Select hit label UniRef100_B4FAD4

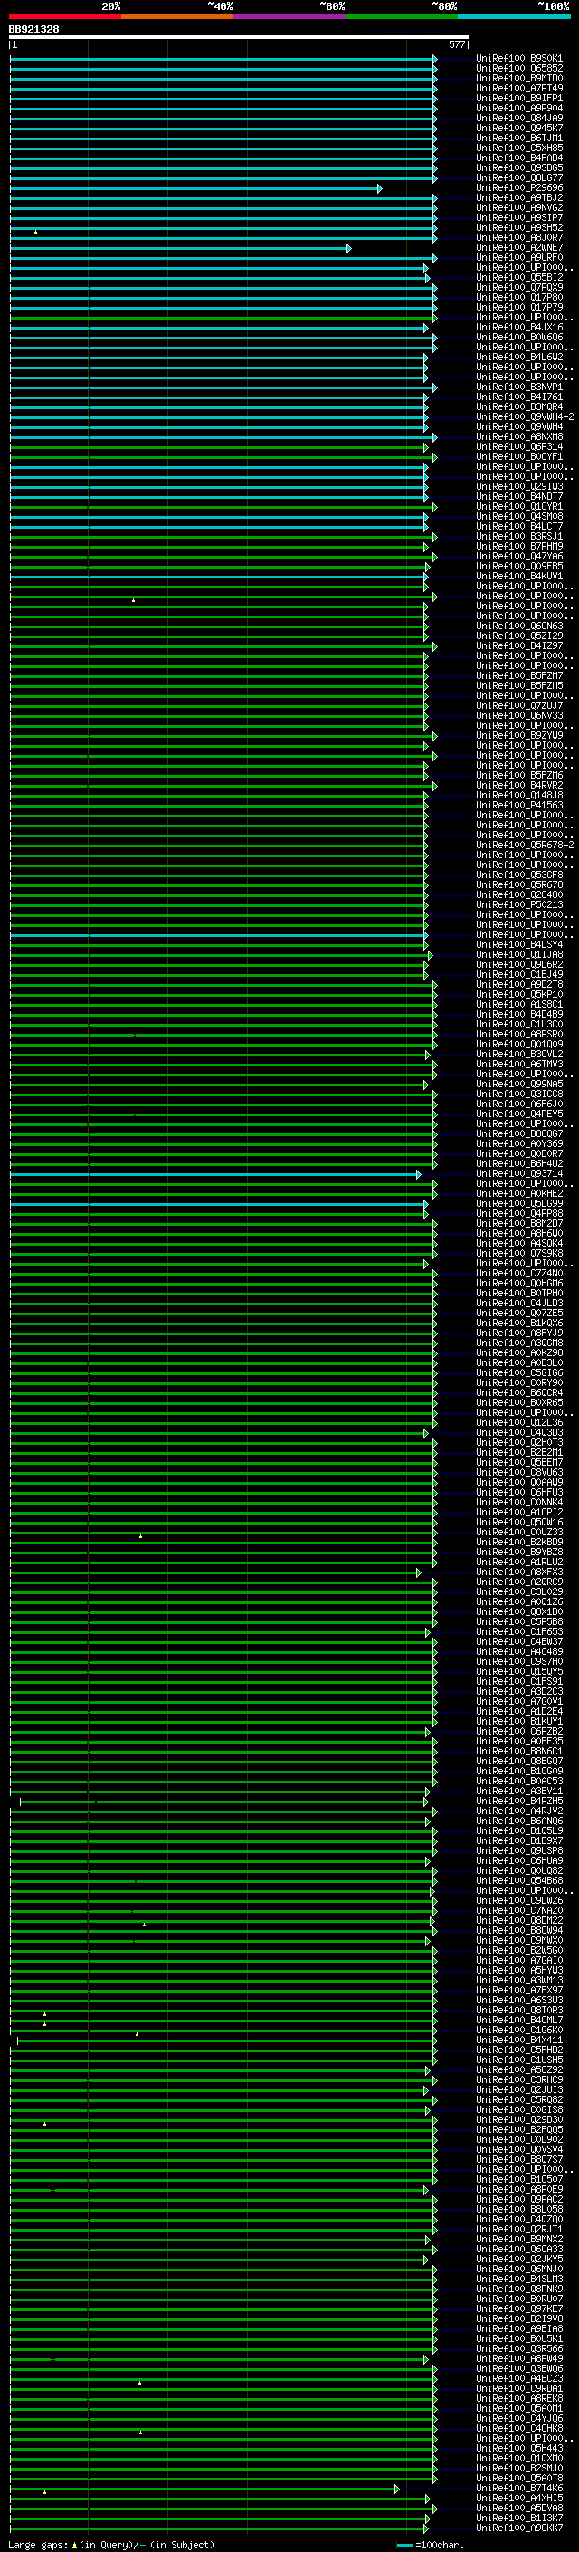(x=519, y=158)
